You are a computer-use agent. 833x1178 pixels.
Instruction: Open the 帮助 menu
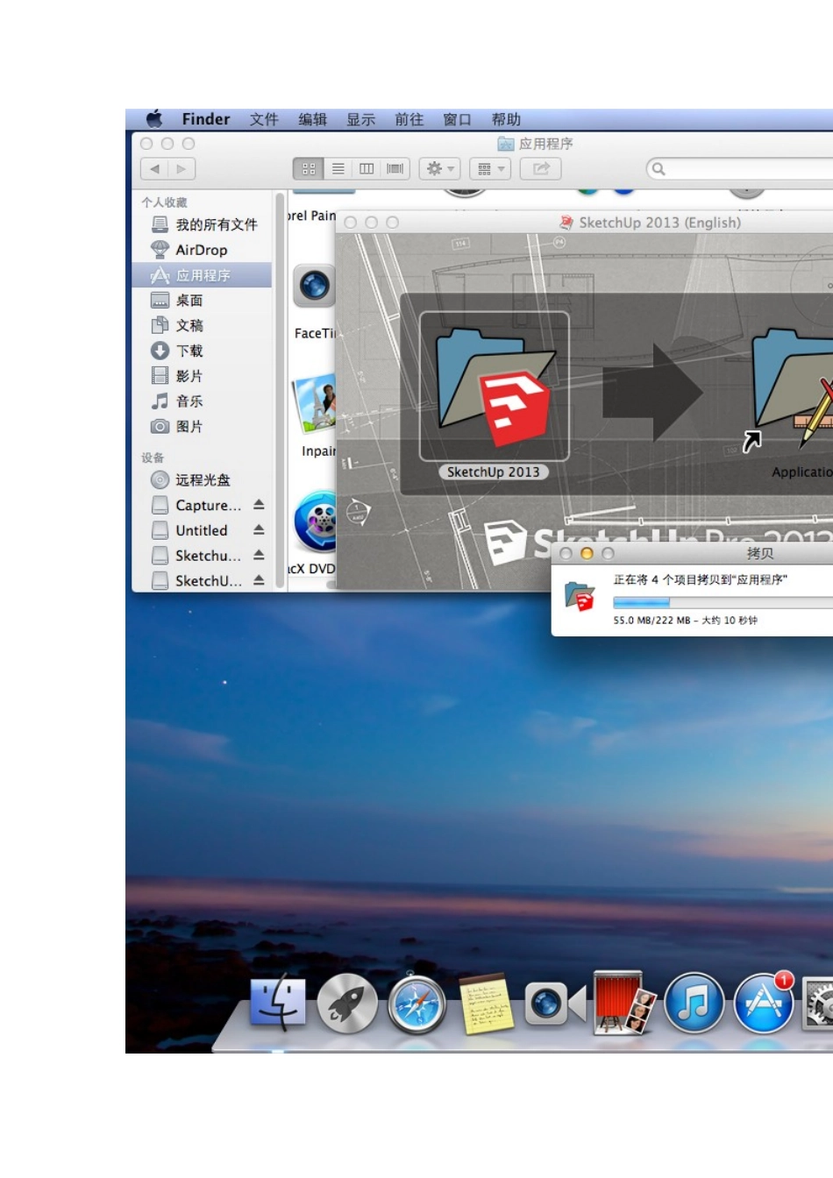[506, 119]
